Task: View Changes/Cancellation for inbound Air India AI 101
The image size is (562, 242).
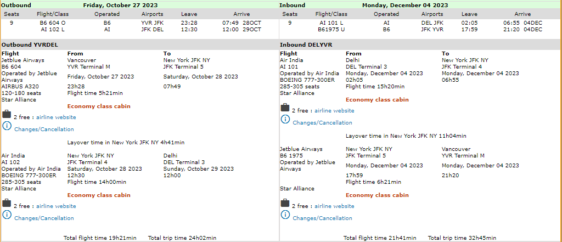Action: click(x=322, y=123)
